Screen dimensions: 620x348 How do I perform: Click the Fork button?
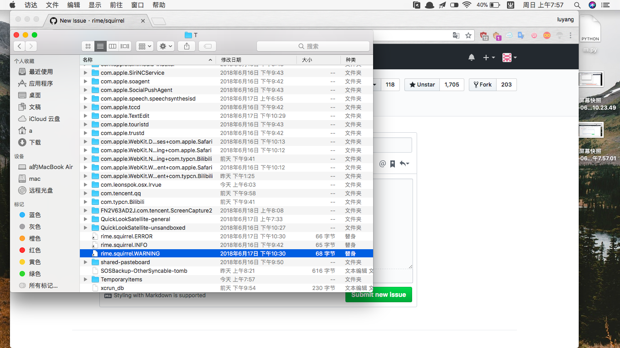[482, 85]
